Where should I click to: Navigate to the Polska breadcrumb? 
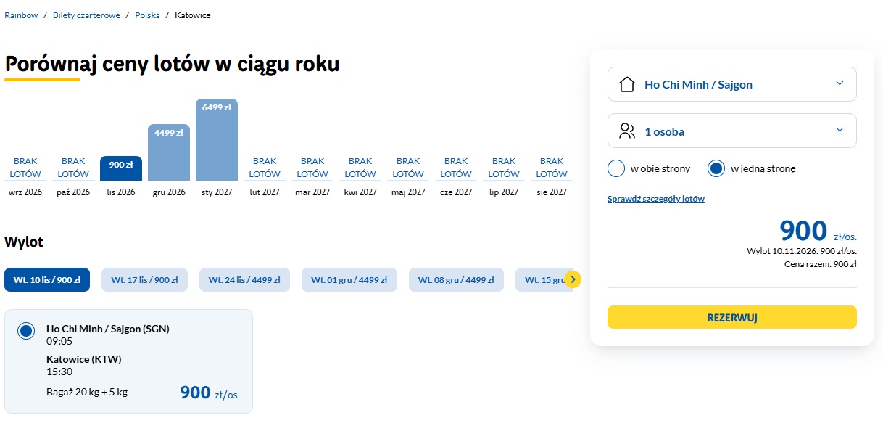[x=147, y=15]
